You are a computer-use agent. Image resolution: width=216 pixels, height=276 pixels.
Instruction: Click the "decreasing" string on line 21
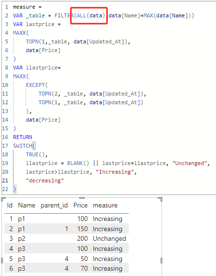click(x=45, y=180)
